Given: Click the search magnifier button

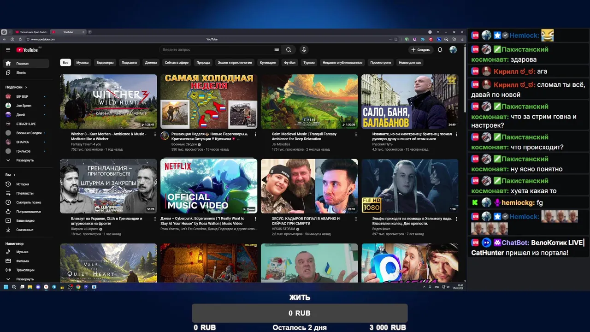Looking at the screenshot, I should coord(289,50).
